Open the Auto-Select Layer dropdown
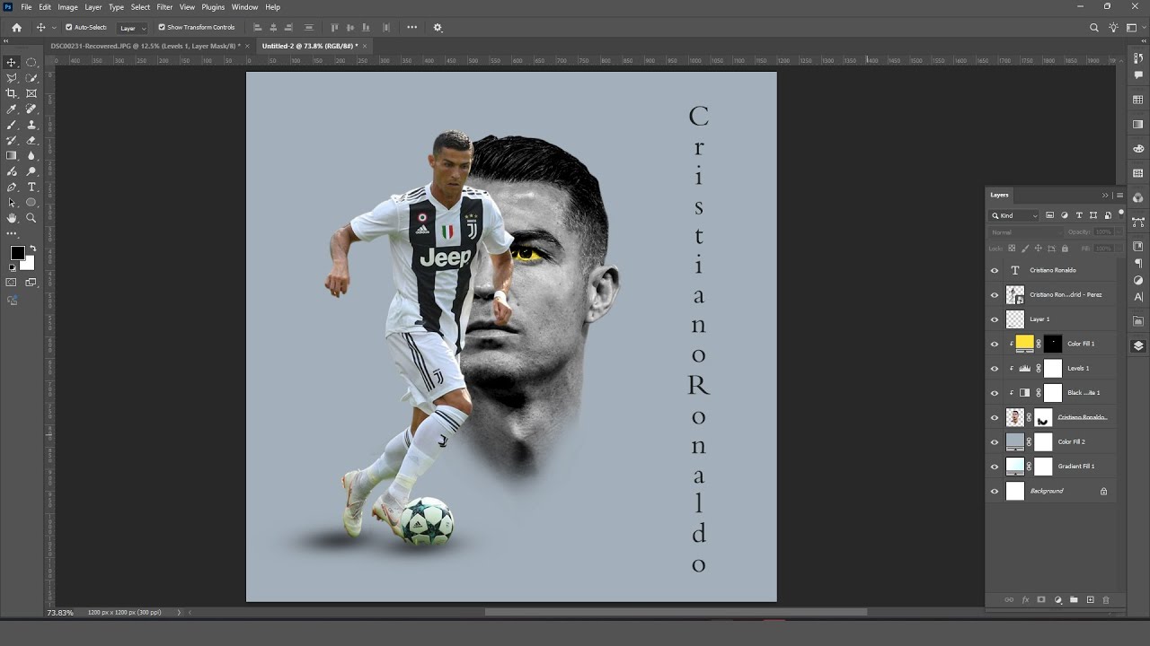Viewport: 1150px width, 646px height. coord(132,28)
